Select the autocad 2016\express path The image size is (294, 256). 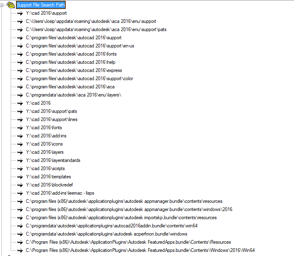pyautogui.click(x=74, y=70)
